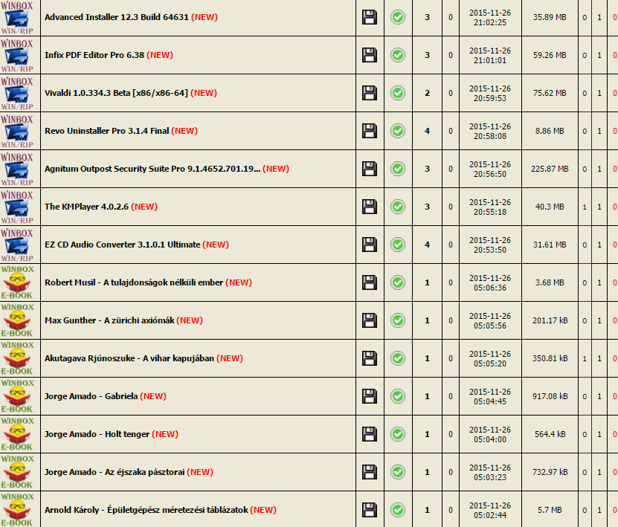Click floppy icon for Agnitum Outpost Security Suite
This screenshot has height=527, width=618.
[x=370, y=169]
